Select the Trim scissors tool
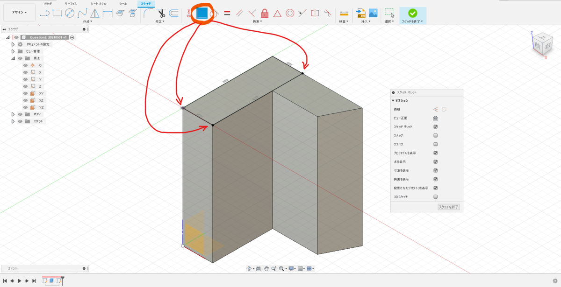Image resolution: width=561 pixels, height=287 pixels. (x=161, y=13)
